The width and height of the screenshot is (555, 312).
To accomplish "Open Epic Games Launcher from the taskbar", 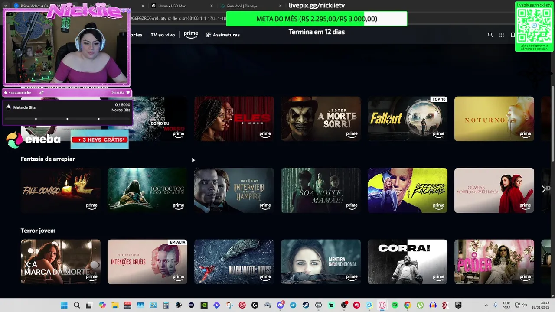I will pos(458,305).
